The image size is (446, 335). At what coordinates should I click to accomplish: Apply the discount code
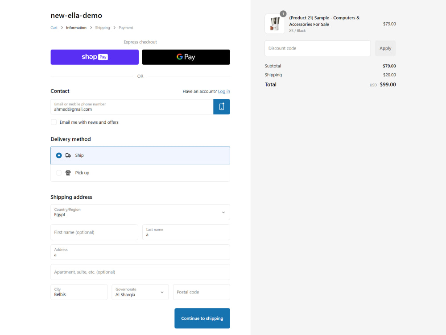385,48
